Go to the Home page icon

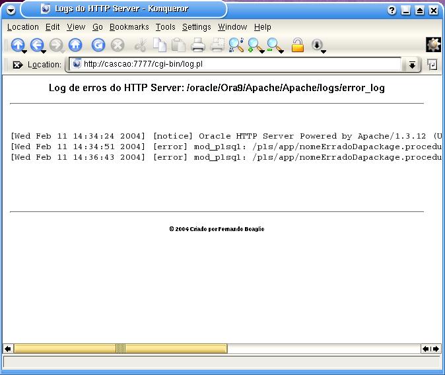75,45
